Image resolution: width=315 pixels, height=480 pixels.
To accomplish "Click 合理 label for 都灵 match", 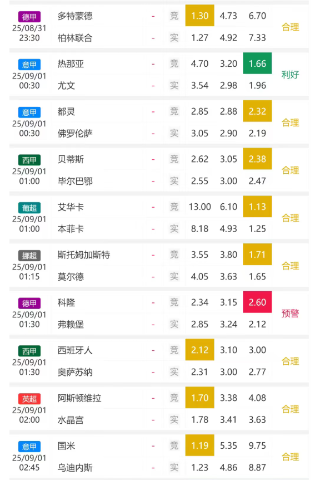I will tap(290, 123).
